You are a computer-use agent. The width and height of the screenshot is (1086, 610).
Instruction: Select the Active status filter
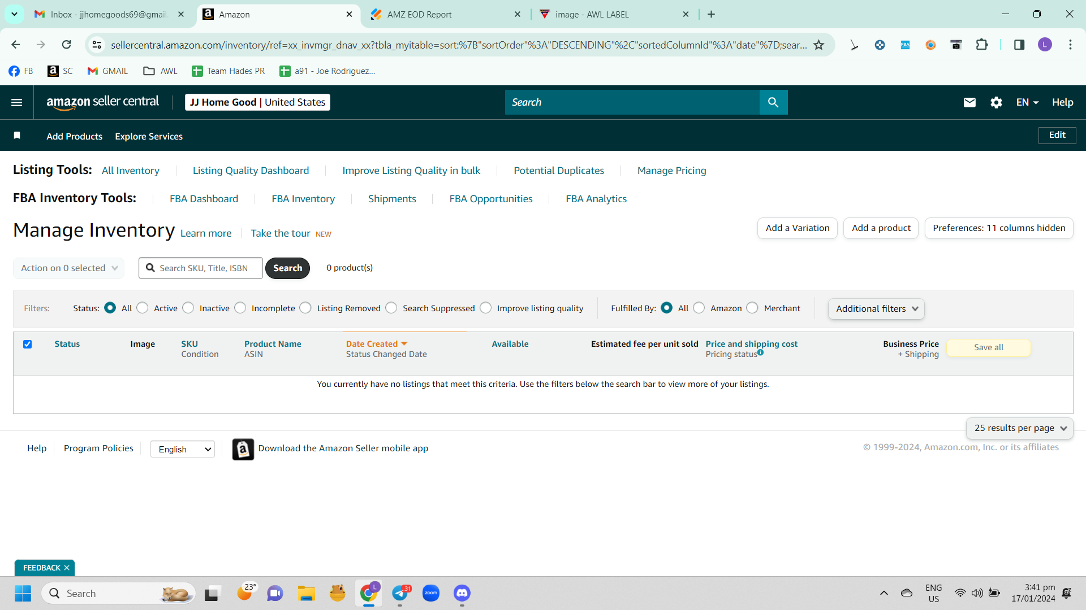point(143,308)
